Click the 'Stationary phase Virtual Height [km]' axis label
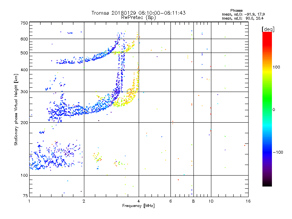 (x=16, y=110)
